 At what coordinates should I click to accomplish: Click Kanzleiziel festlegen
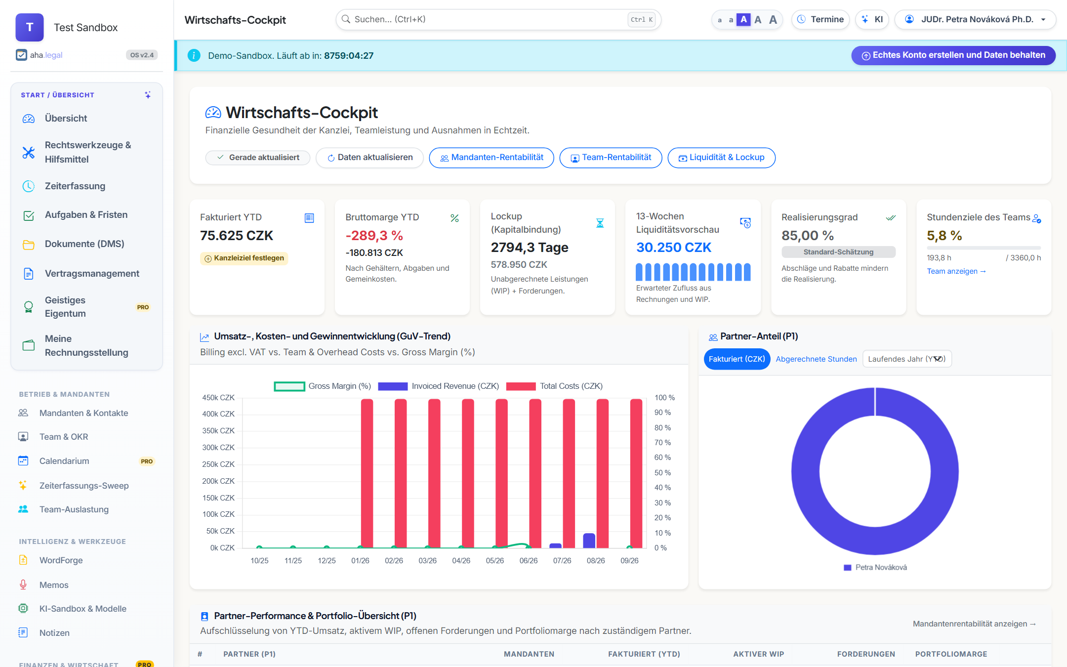[x=244, y=258]
